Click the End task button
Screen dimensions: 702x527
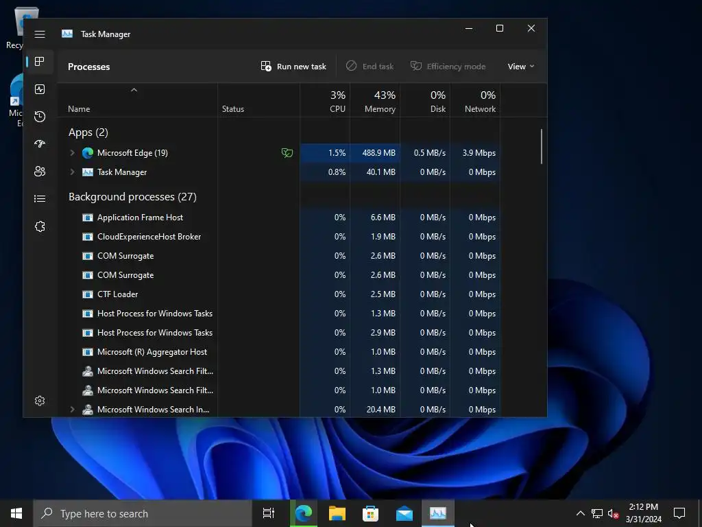click(370, 67)
